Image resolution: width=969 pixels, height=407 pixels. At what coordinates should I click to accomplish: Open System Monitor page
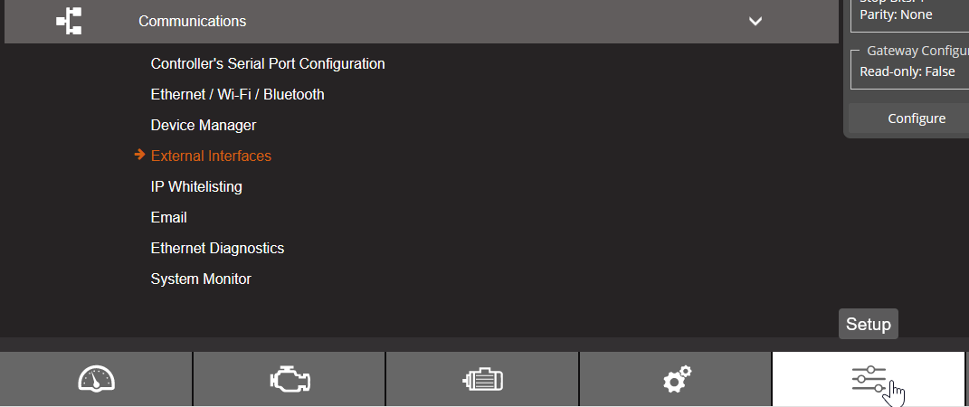(201, 279)
